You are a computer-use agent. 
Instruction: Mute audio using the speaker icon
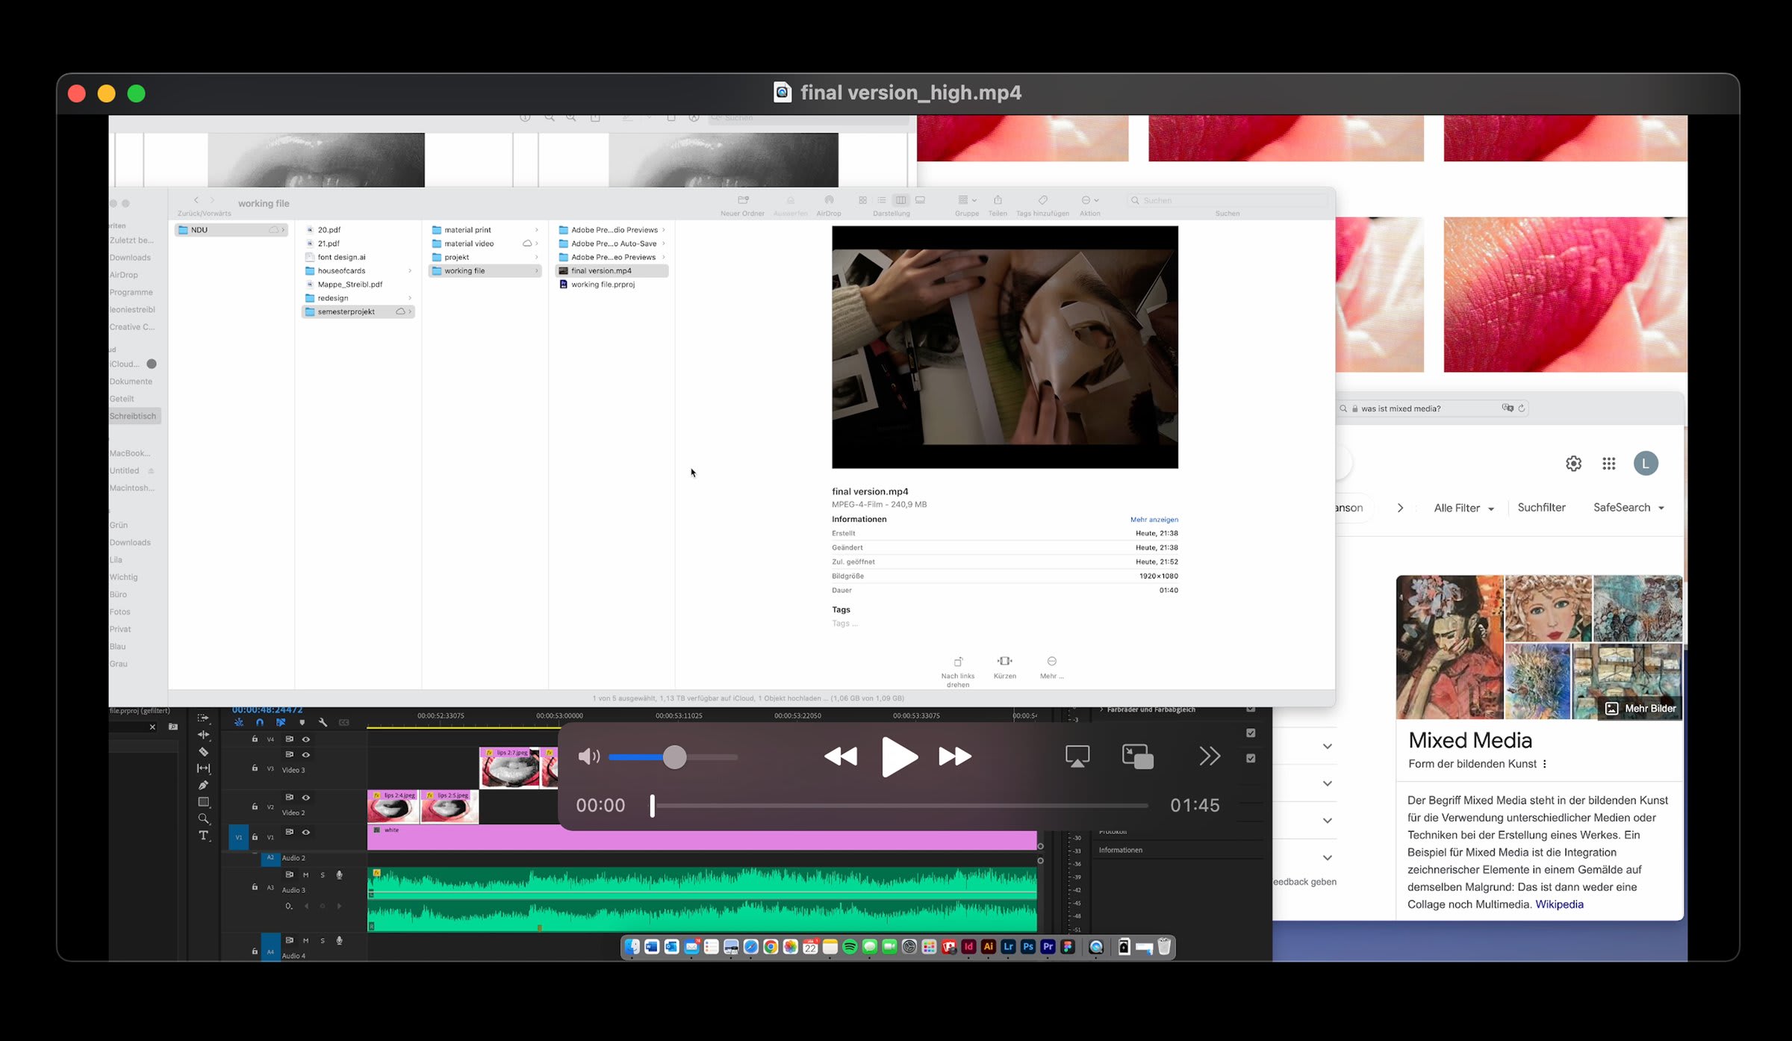tap(588, 756)
